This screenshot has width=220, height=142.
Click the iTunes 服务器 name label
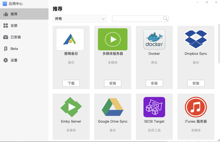pos(196,121)
